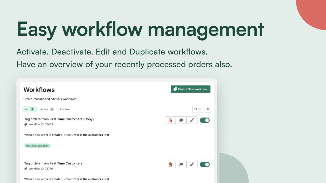Duplicate the Tag orders from First Time Customers workflow
This screenshot has width=326, height=183.
(x=181, y=164)
